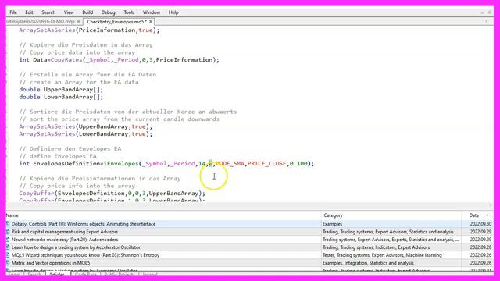Open the Debug menu
Viewport: 500px width, 281px height.
pyautogui.click(x=108, y=12)
